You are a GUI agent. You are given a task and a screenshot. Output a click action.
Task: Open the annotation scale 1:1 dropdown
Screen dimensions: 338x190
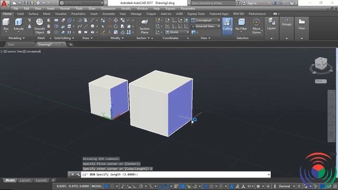pyautogui.click(x=250, y=186)
